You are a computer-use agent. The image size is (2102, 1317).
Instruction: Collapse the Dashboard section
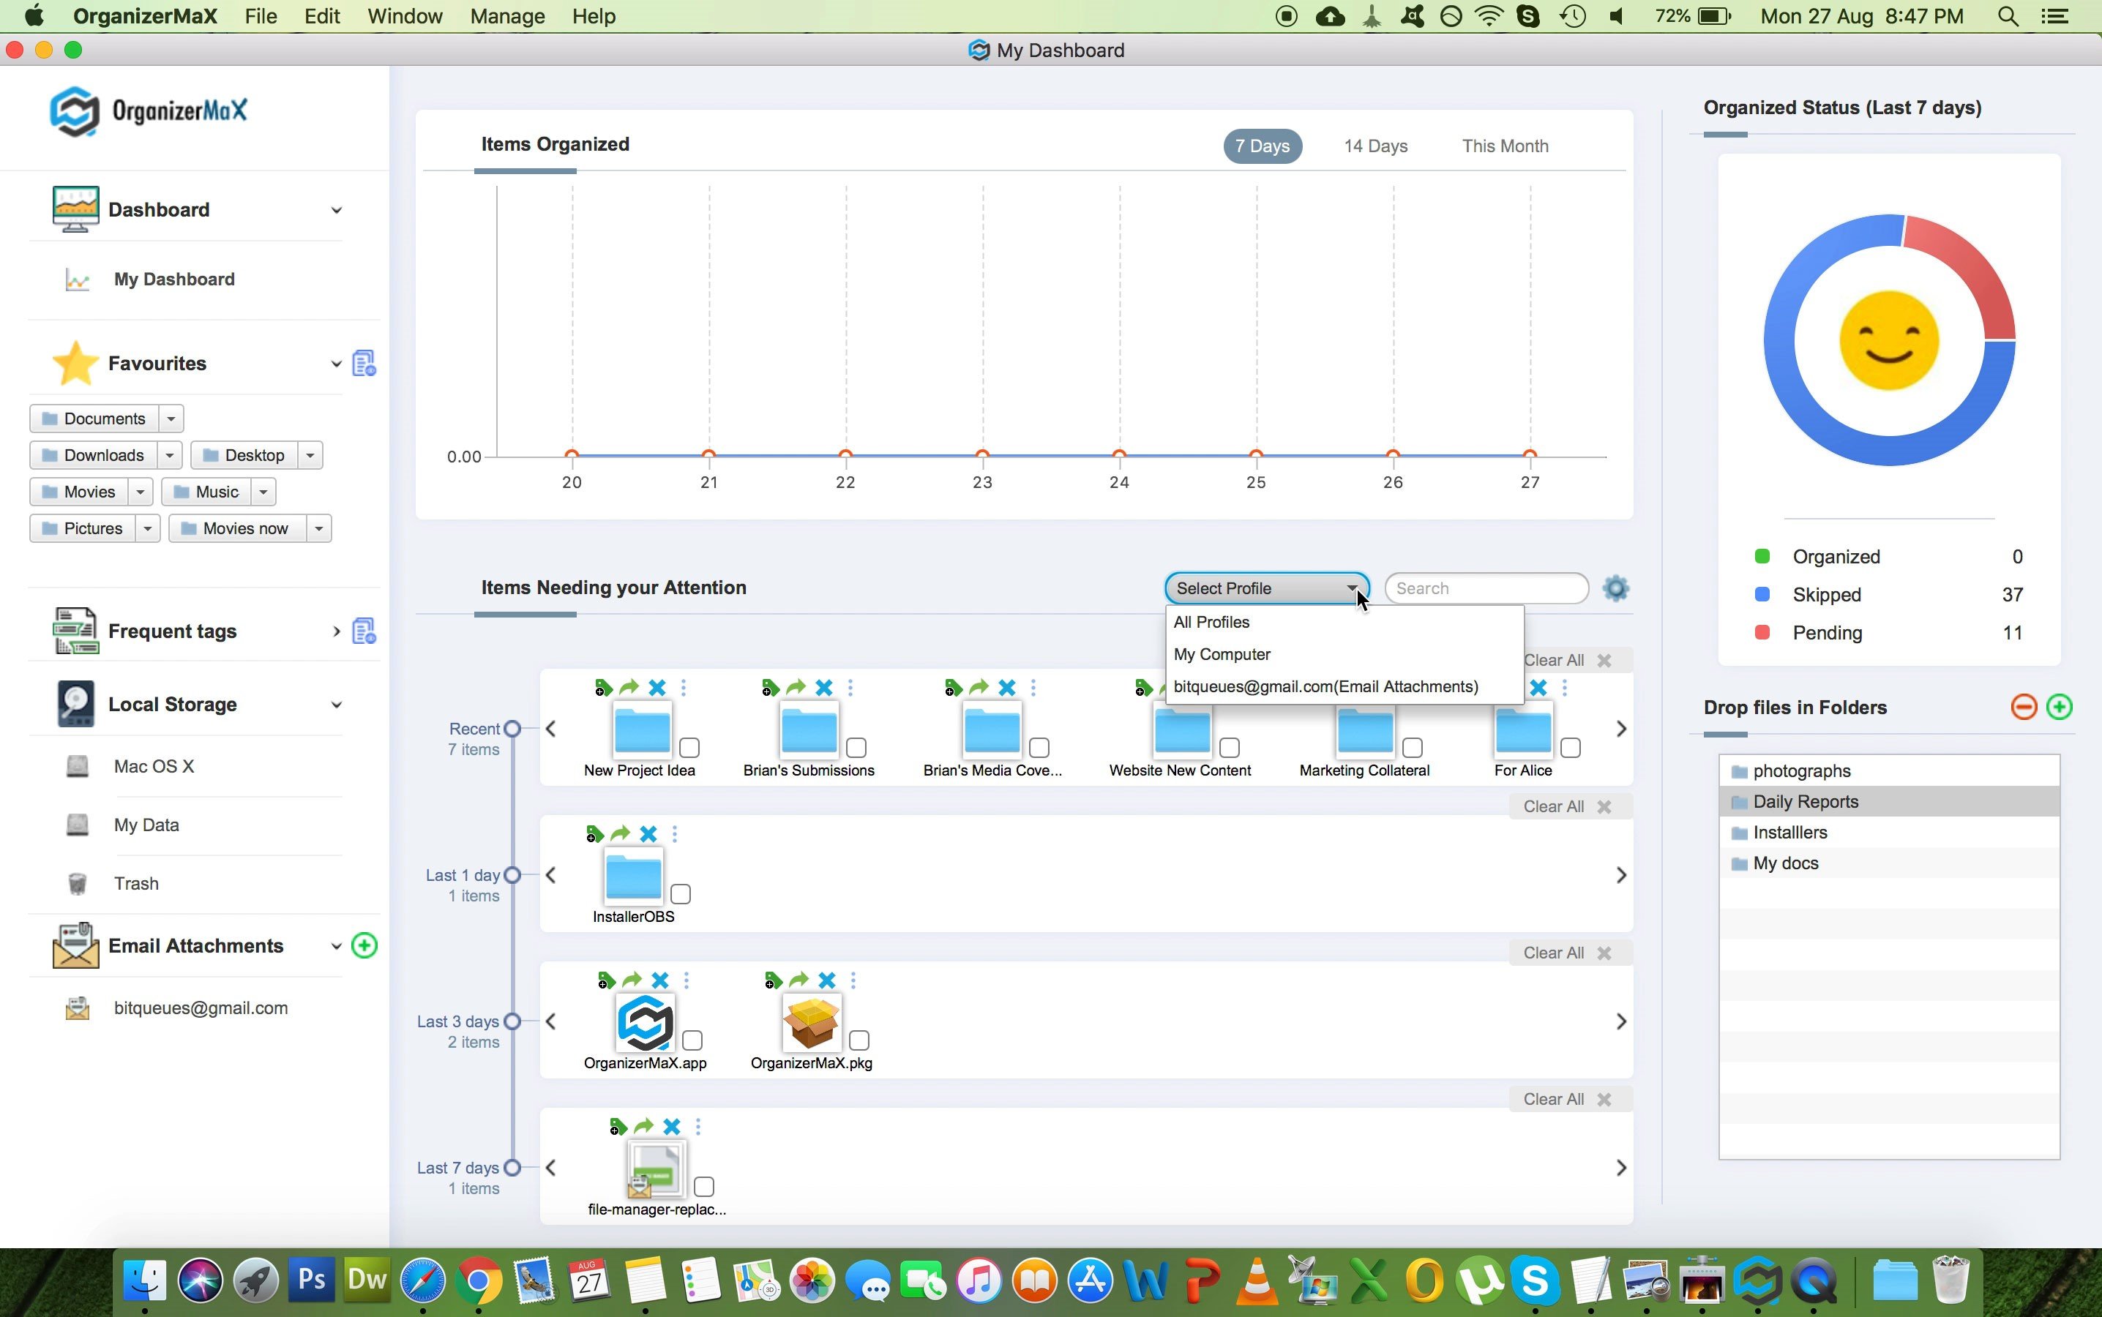[336, 210]
